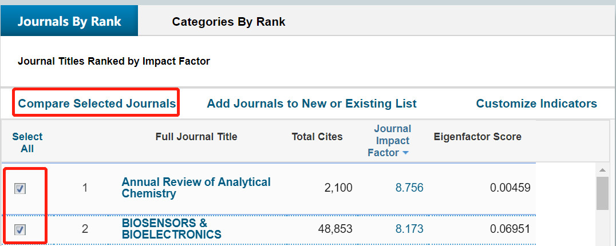Click the sort arrow beside Journal Impact Factor
The width and height of the screenshot is (616, 246).
(x=405, y=153)
